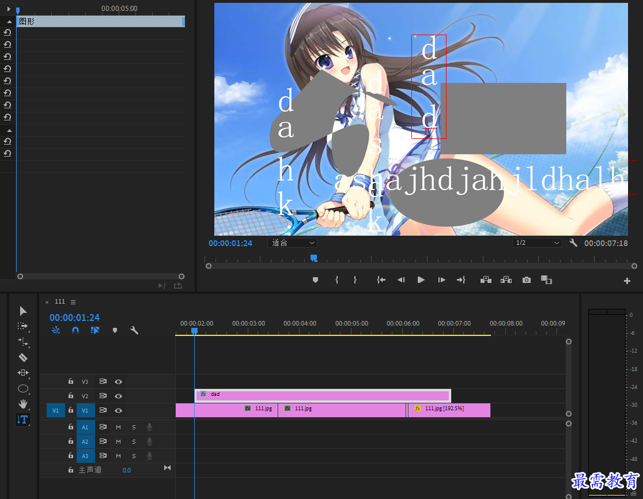
Task: Toggle V3 track lock
Action: tap(70, 381)
